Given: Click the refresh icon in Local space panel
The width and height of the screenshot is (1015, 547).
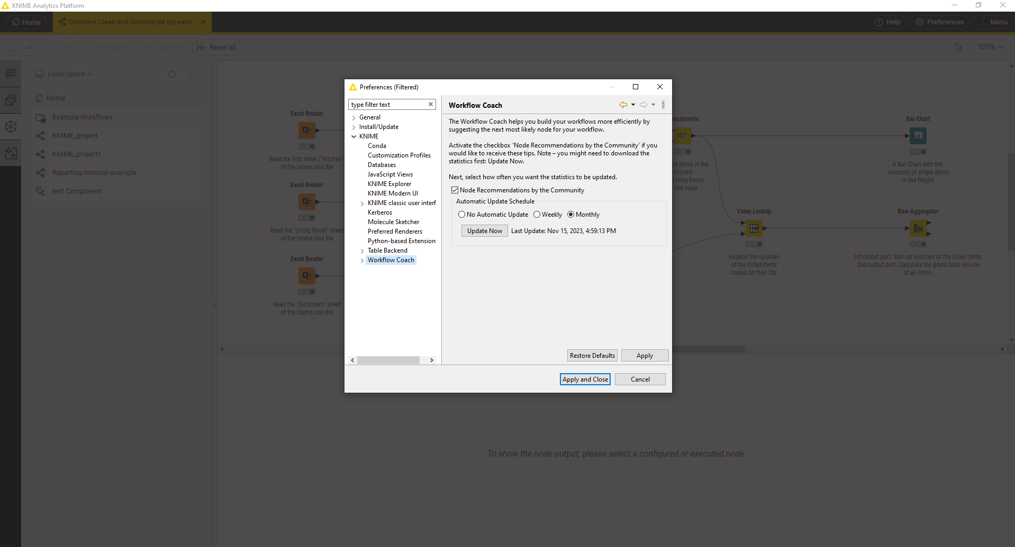Looking at the screenshot, I should 172,74.
